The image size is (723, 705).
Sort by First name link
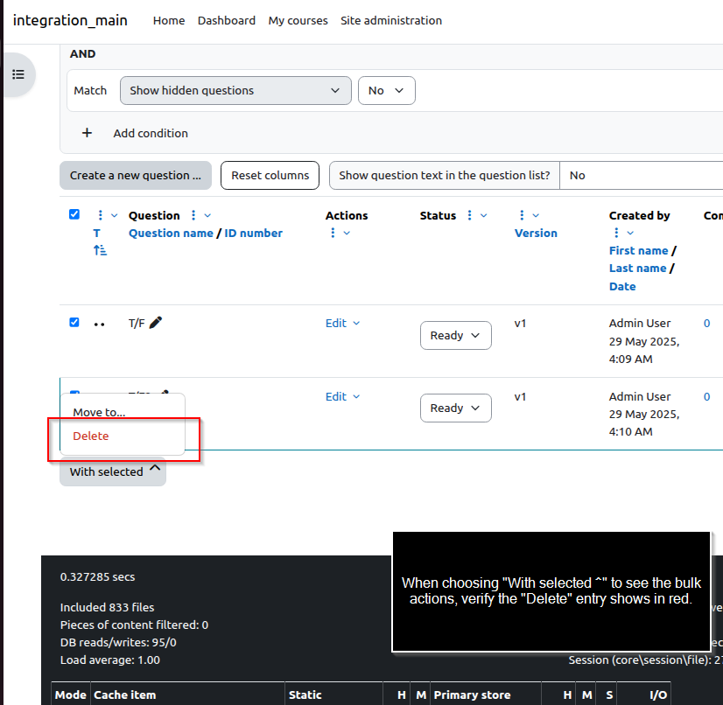[x=639, y=251]
